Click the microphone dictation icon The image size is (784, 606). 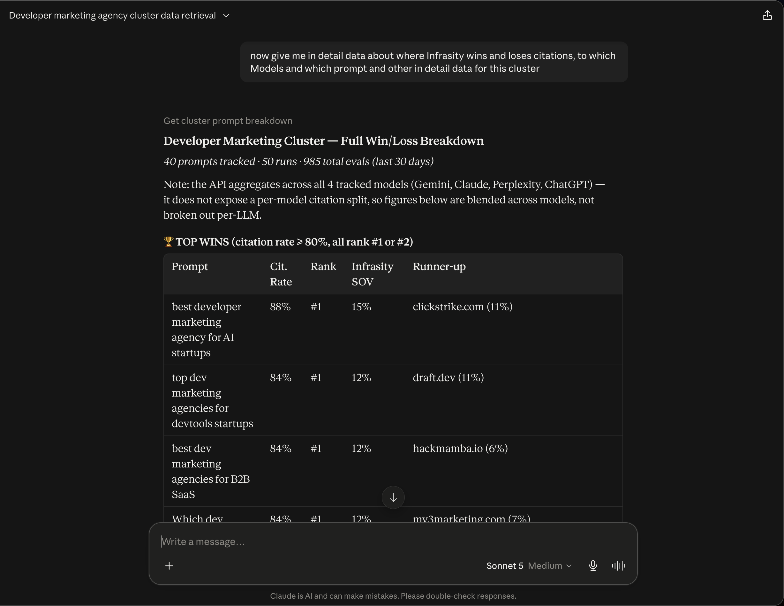coord(593,566)
